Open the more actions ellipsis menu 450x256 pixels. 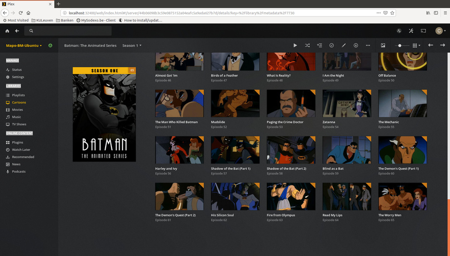tap(368, 46)
